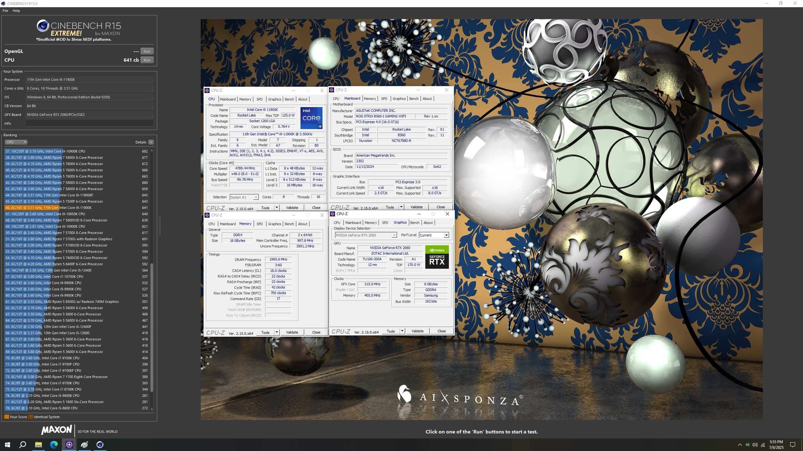This screenshot has height=451, width=803.
Task: Open the notification center icon
Action: pos(793,445)
